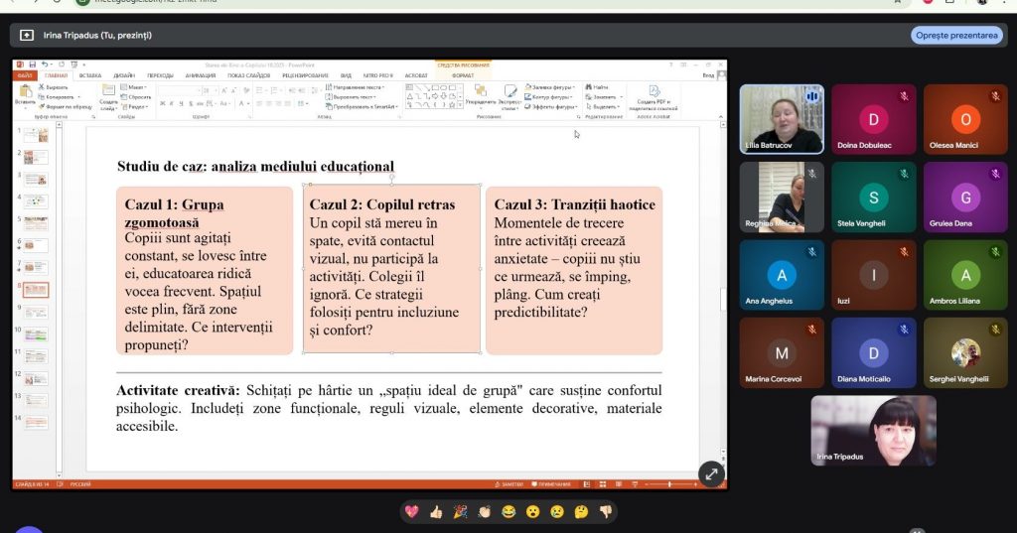Click muted mic indicator on Doina Dobuleac tile
The image size is (1017, 533).
(x=904, y=96)
